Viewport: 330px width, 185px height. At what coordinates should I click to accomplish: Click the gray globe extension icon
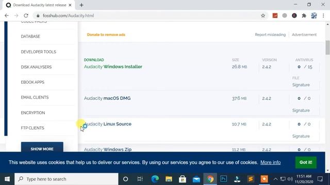tap(285, 15)
